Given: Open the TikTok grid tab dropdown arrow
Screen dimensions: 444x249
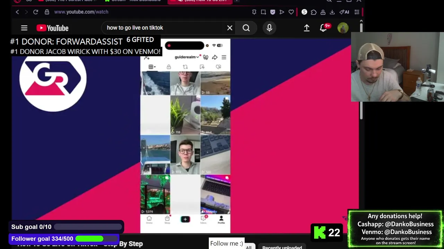Looking at the screenshot, I should click(x=155, y=67).
